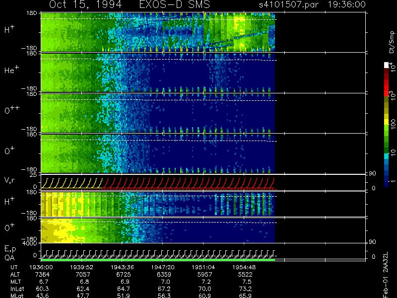Click altitude value "6359"

point(164,275)
